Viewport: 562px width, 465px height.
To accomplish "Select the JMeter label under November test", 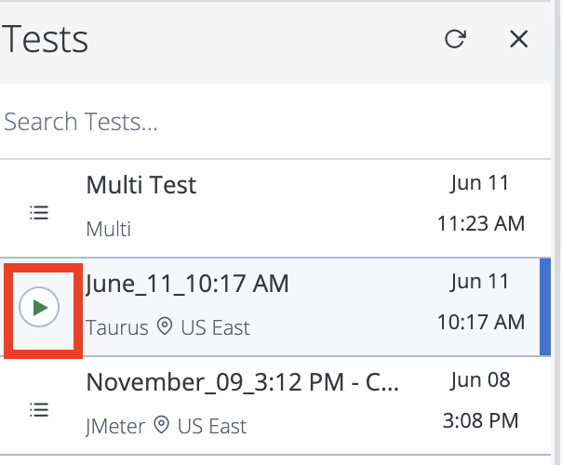I will coord(115,426).
